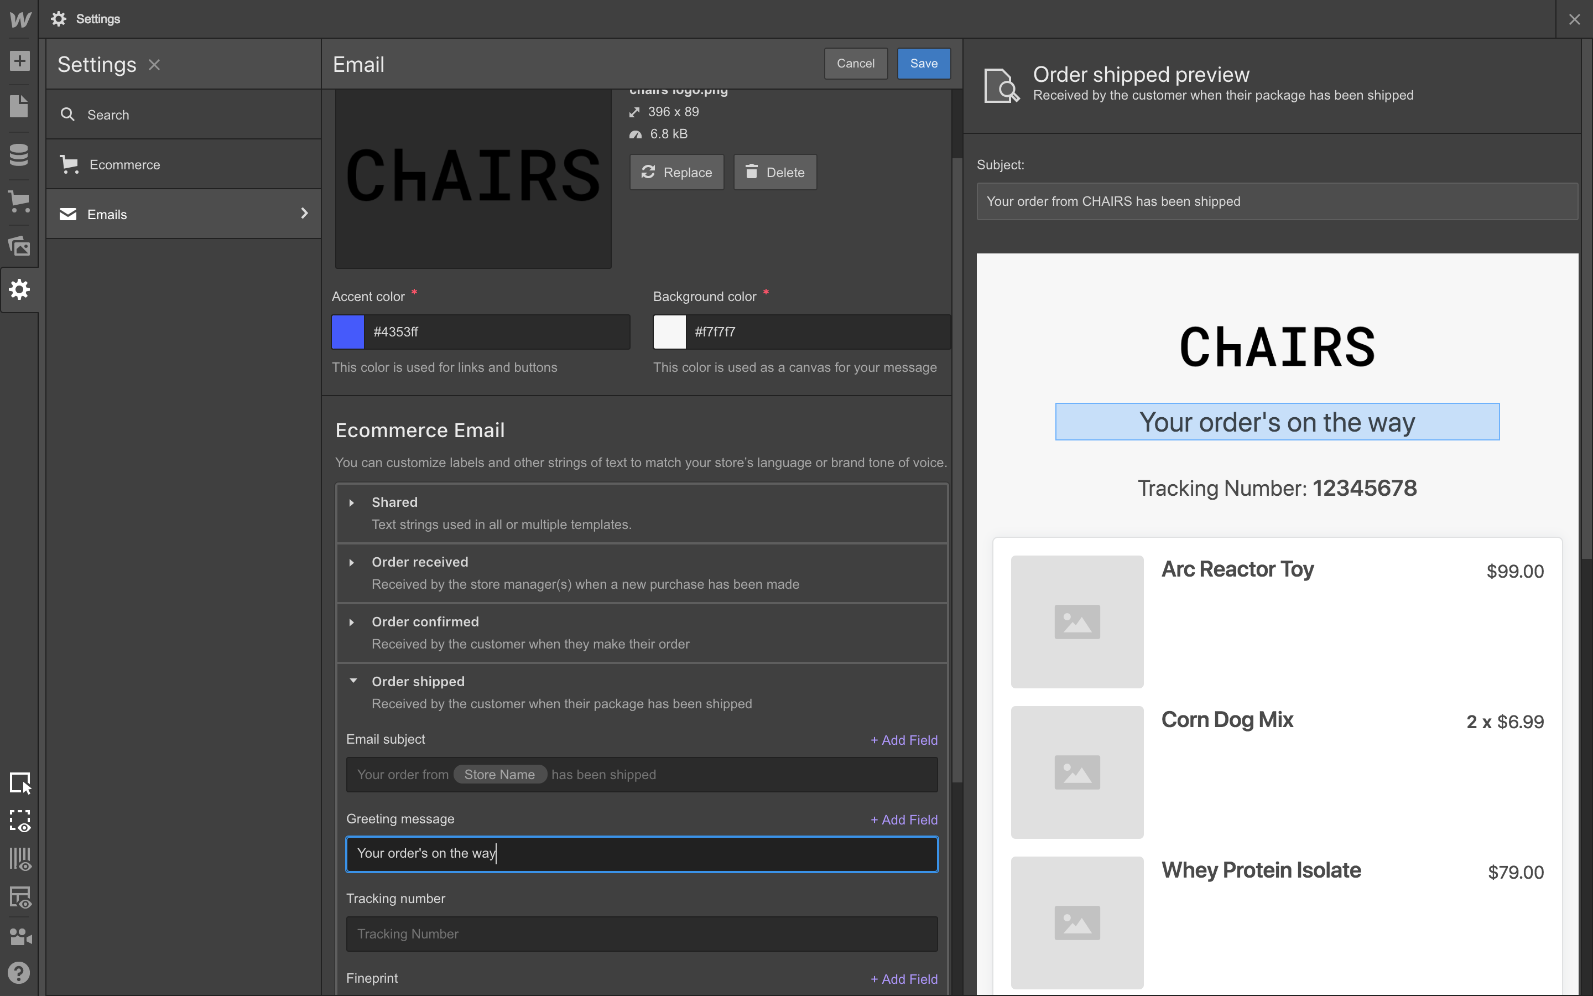Open the Pages panel

tap(19, 106)
